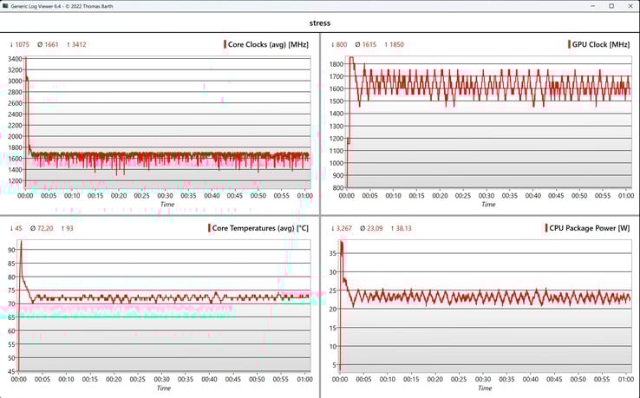
Task: Click the "stress" log title header
Action: pyautogui.click(x=319, y=23)
